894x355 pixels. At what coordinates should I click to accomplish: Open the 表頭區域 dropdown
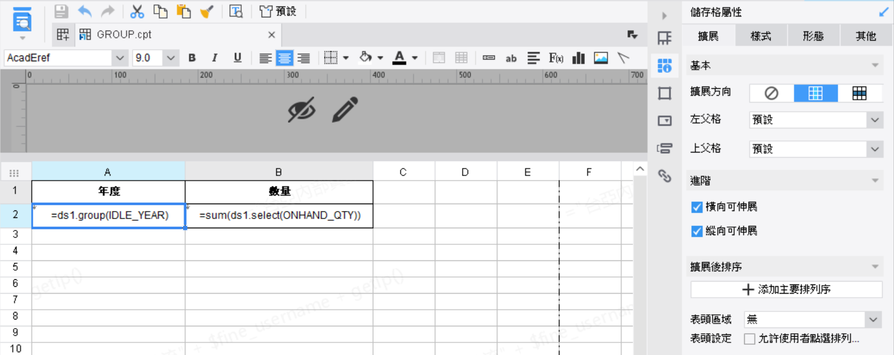coord(812,319)
